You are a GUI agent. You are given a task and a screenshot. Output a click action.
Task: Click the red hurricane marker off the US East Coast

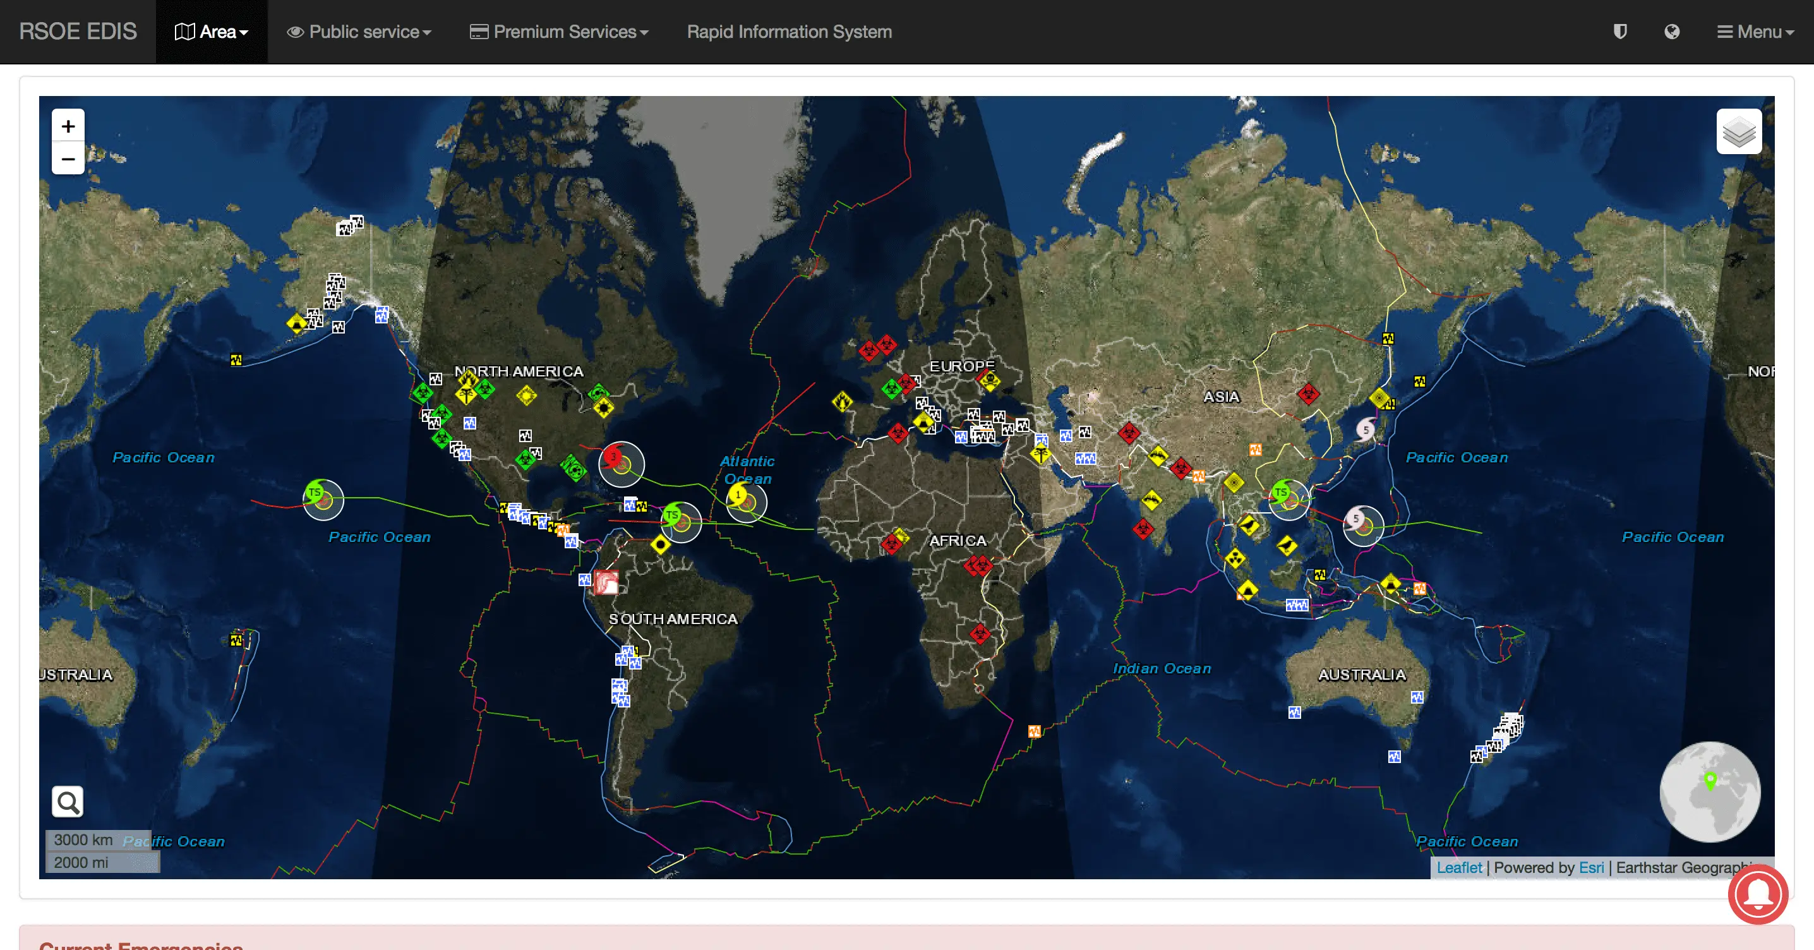[x=614, y=456]
